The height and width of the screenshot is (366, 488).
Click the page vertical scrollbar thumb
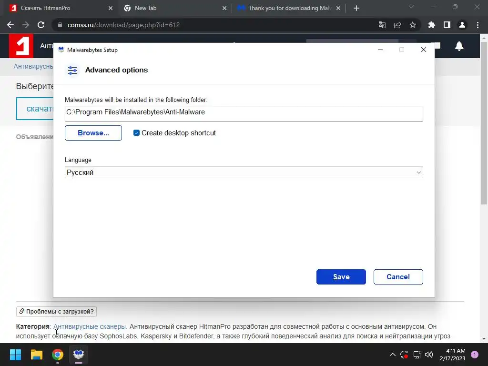click(484, 123)
